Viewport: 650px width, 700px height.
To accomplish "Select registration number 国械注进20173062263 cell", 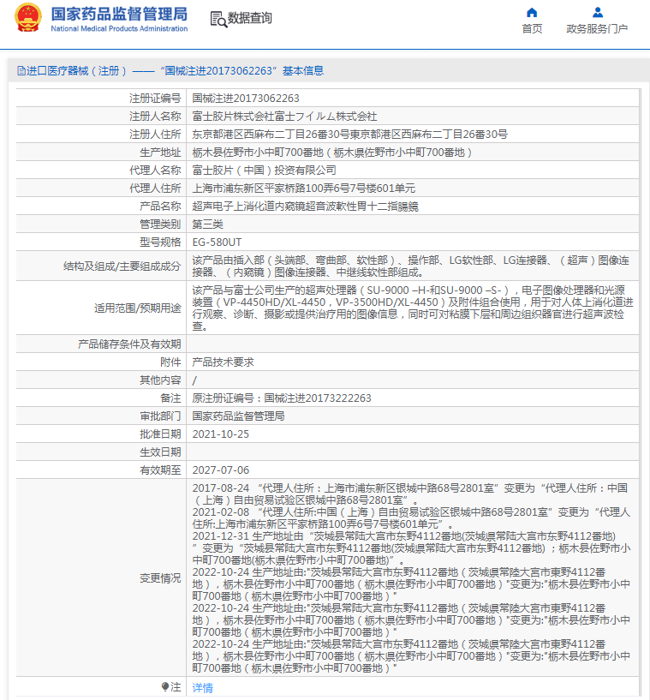I will tap(246, 99).
